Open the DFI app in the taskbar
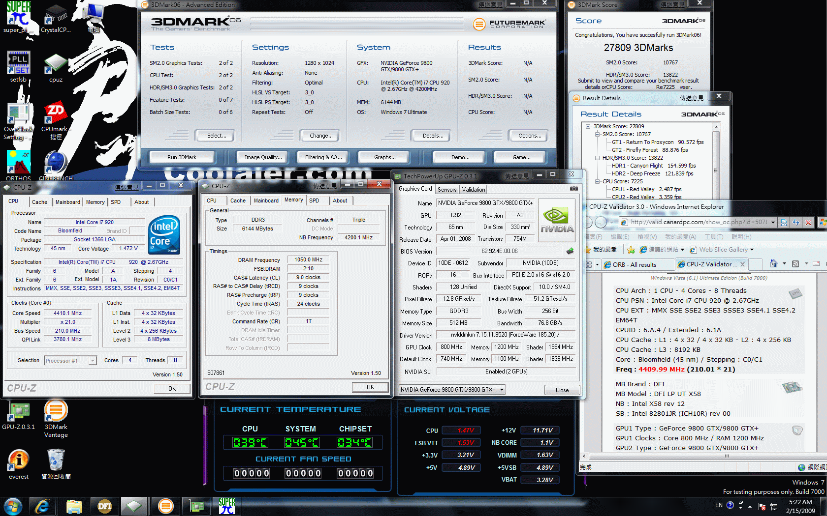Screen dimensions: 827x516 (104, 506)
